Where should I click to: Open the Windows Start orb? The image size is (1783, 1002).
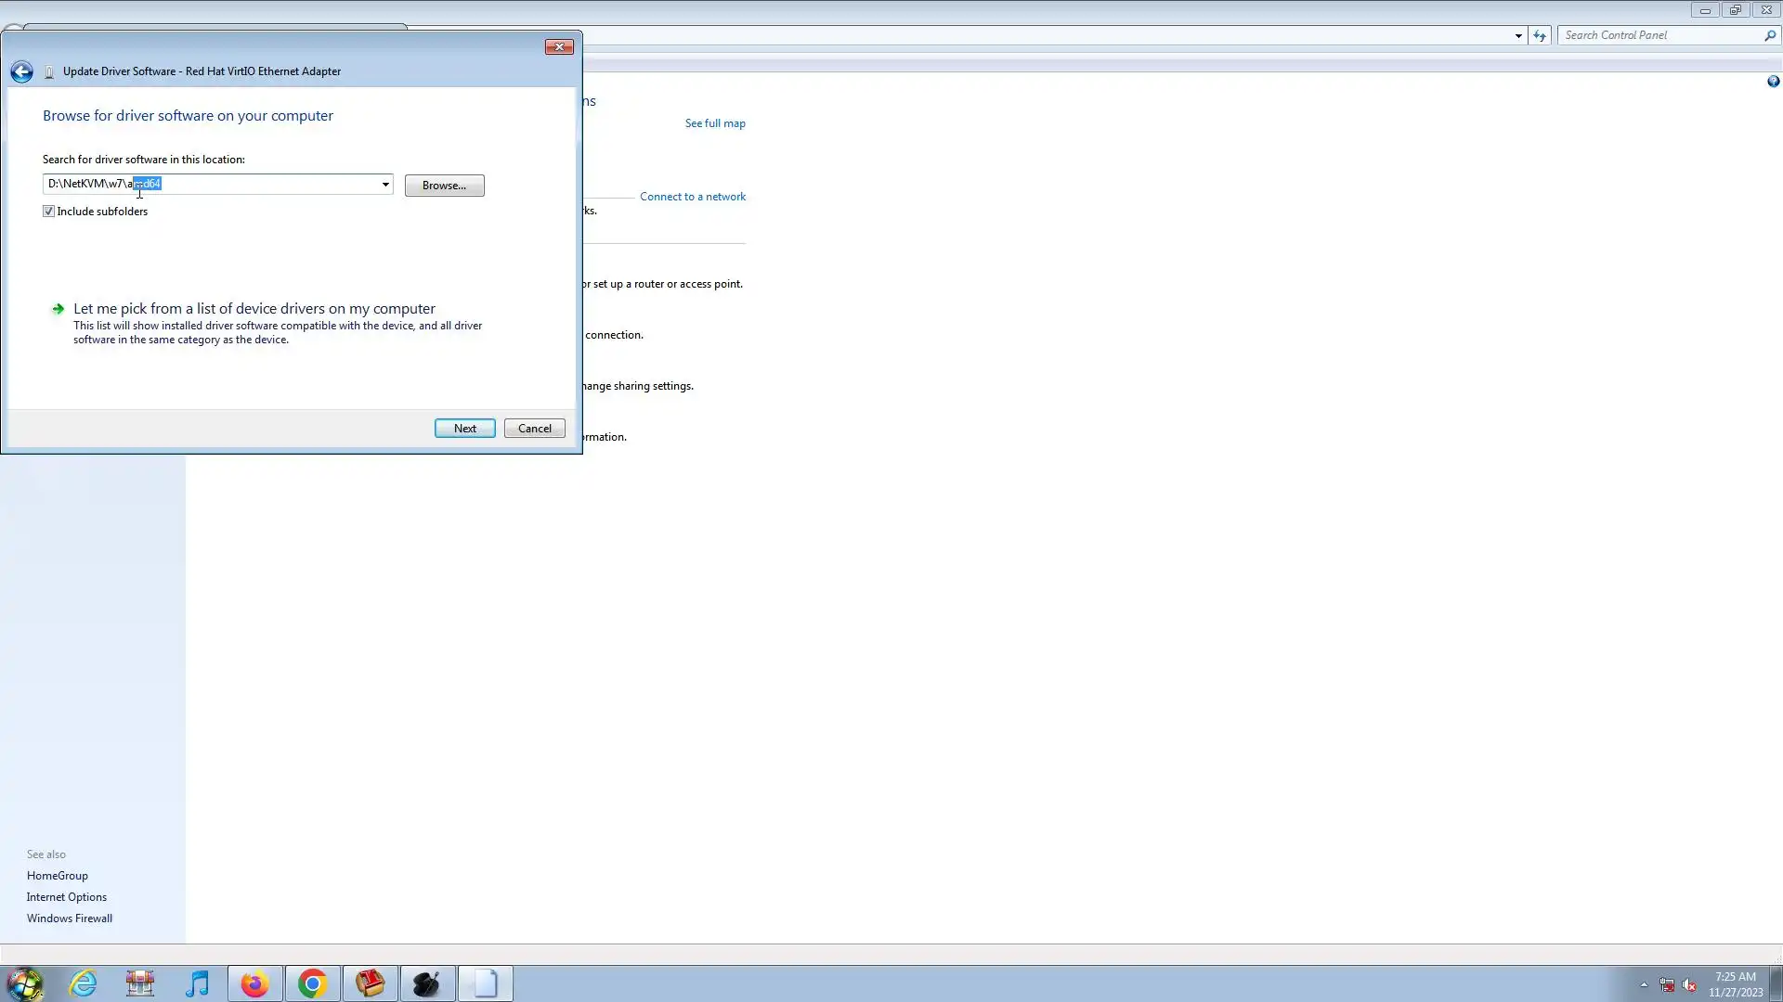[x=25, y=983]
